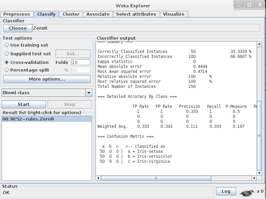
Task: Click the disabled Set... button
Action: 73,54
